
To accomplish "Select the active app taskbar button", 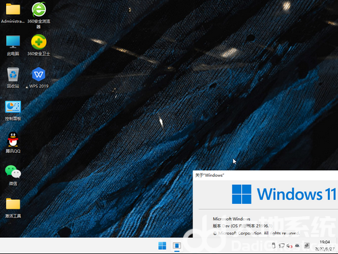I will pyautogui.click(x=177, y=246).
